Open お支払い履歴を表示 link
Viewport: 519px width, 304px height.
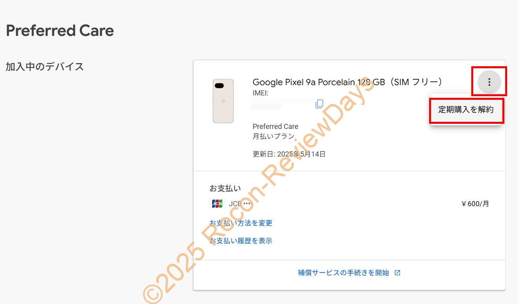click(x=241, y=241)
